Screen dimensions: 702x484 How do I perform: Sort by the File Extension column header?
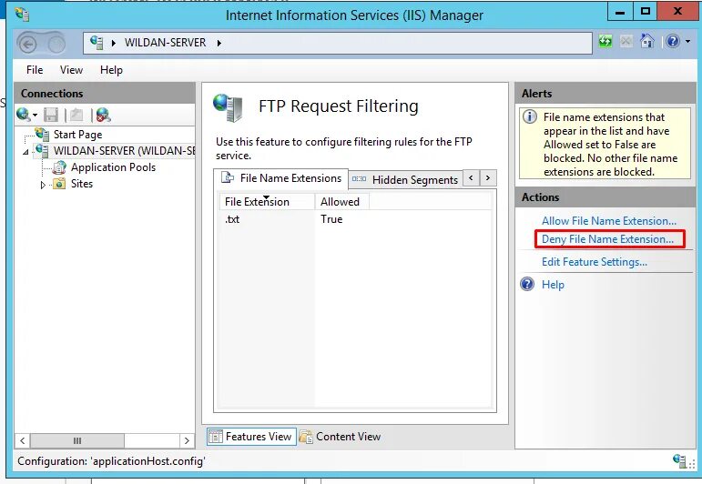(x=268, y=202)
